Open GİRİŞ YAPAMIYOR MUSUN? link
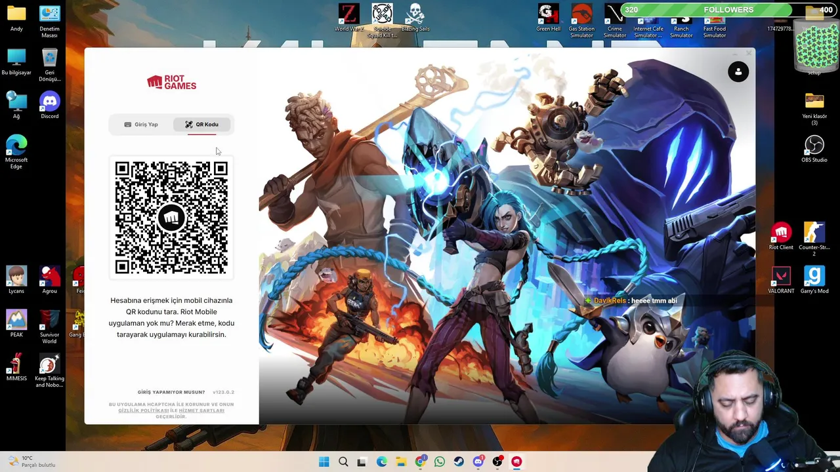Viewport: 840px width, 472px height. pyautogui.click(x=171, y=392)
